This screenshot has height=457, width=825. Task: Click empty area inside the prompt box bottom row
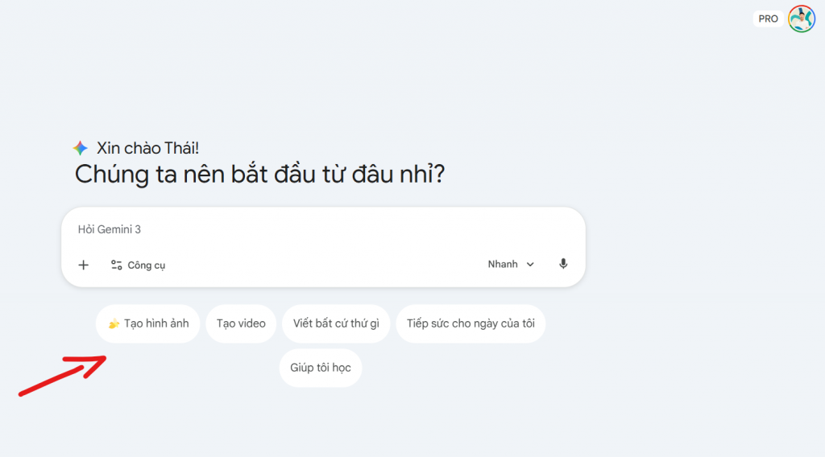coord(322,265)
